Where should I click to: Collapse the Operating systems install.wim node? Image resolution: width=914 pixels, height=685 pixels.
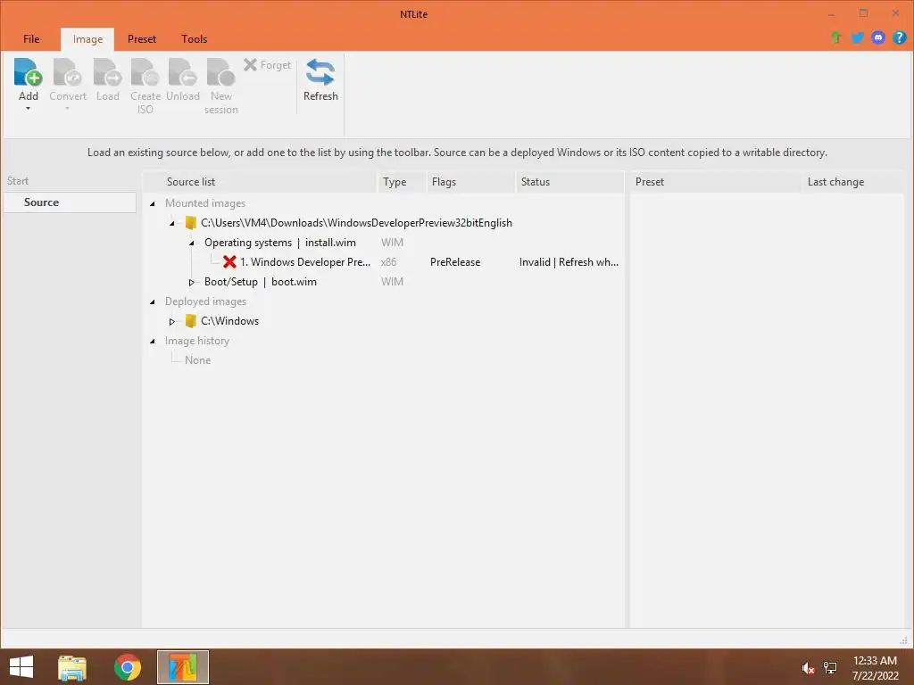tap(191, 243)
